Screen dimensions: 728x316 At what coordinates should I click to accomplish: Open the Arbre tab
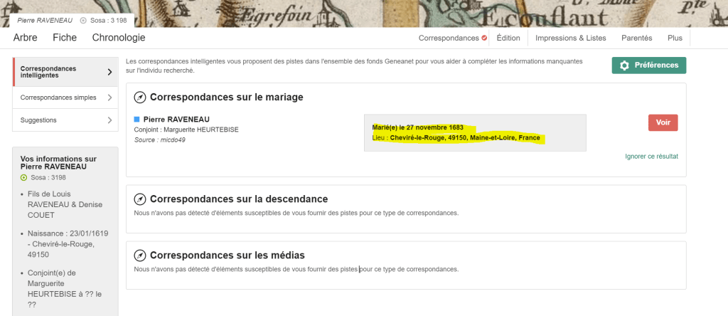(x=27, y=38)
